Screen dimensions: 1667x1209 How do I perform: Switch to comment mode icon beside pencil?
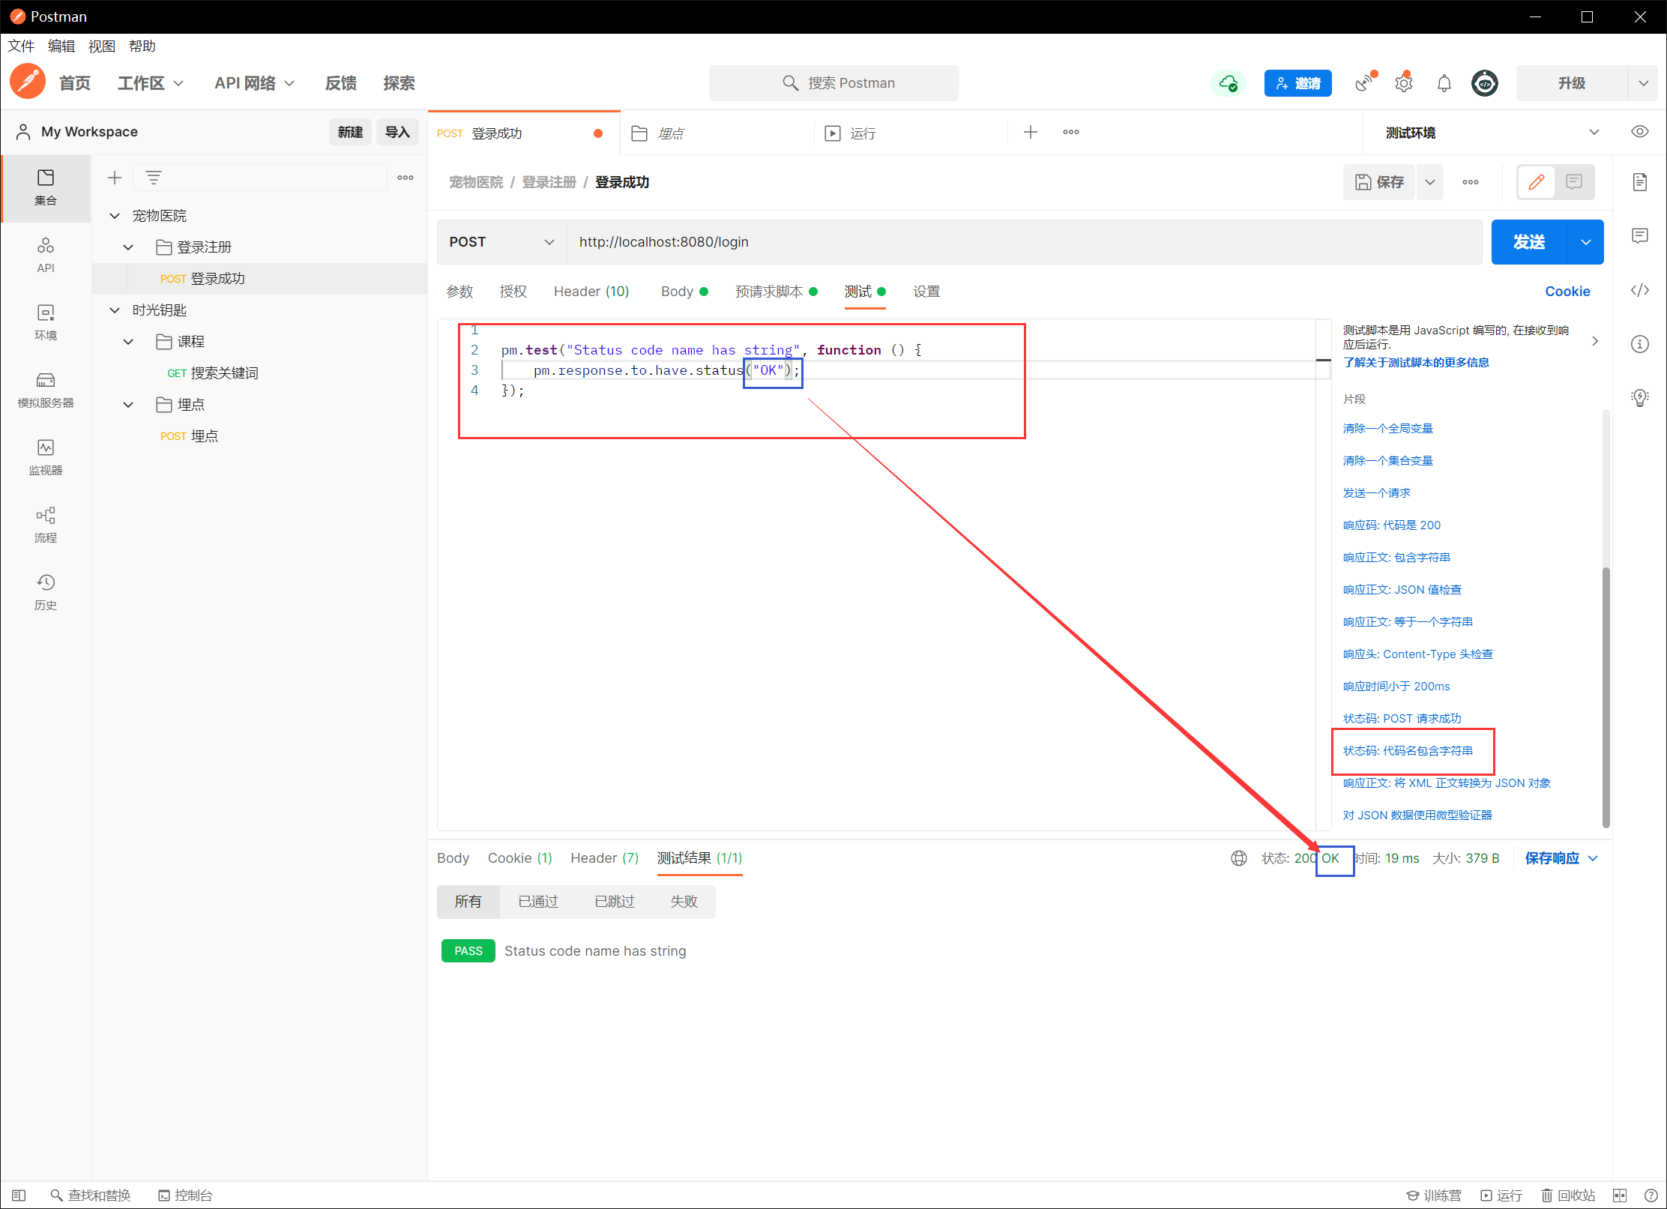pos(1574,182)
